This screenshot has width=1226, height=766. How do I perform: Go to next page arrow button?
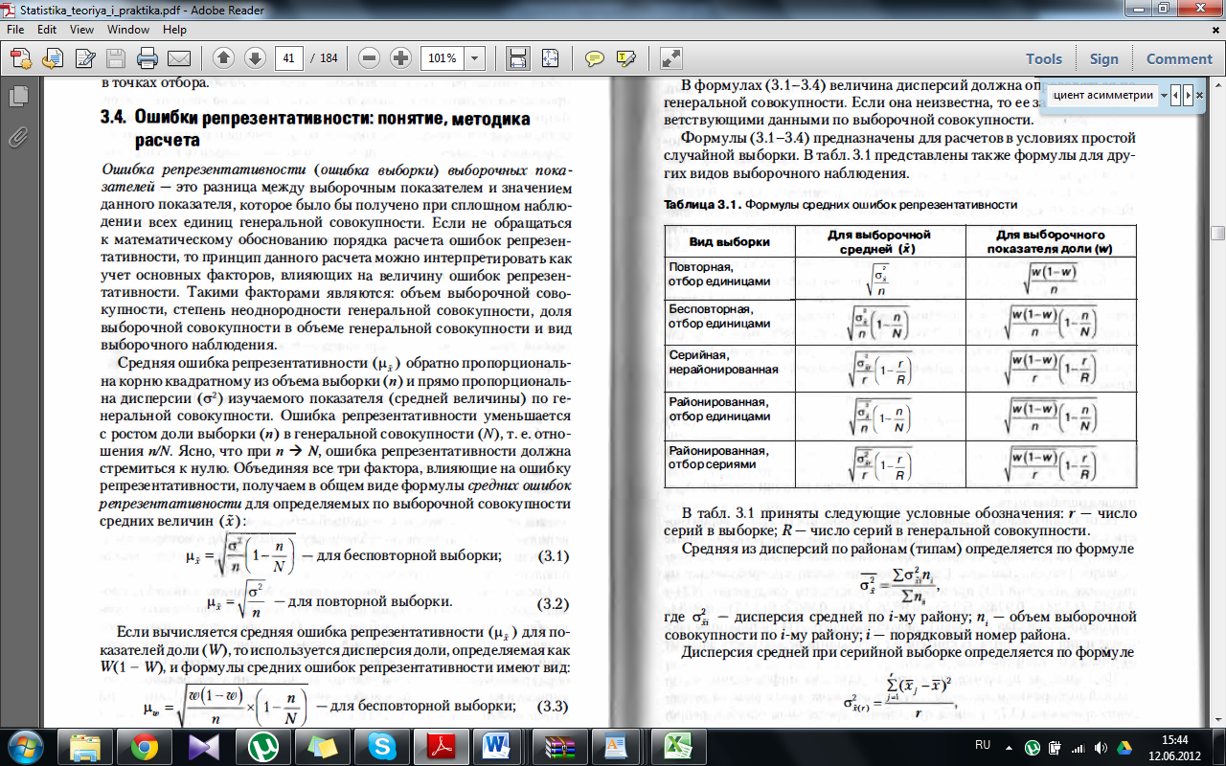(255, 57)
